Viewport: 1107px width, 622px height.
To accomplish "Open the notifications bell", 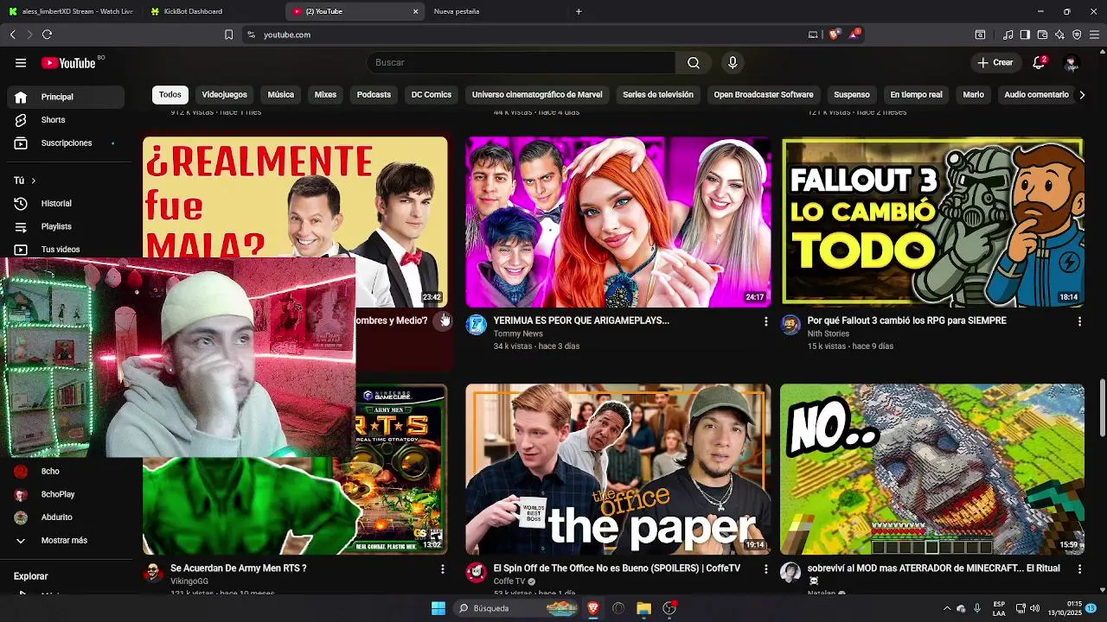I will (1039, 63).
